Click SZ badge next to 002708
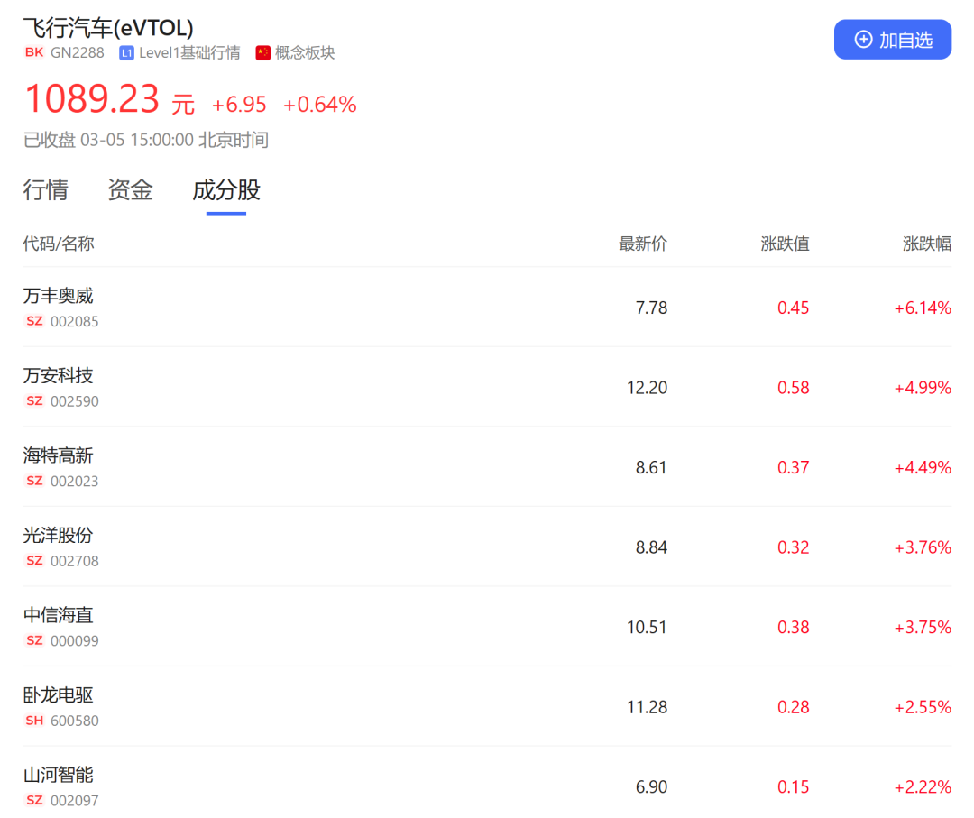Viewport: 974px width, 818px height. click(x=34, y=561)
